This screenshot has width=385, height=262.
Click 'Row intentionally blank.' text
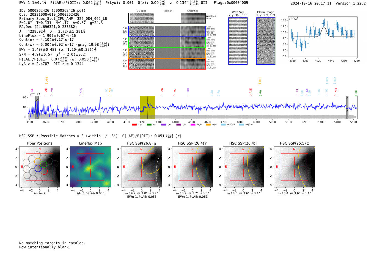click(x=45, y=247)
